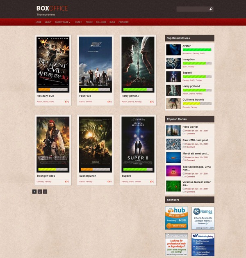Click Hello world! 1 Comment icon
This screenshot has height=258, width=246.
[184, 134]
